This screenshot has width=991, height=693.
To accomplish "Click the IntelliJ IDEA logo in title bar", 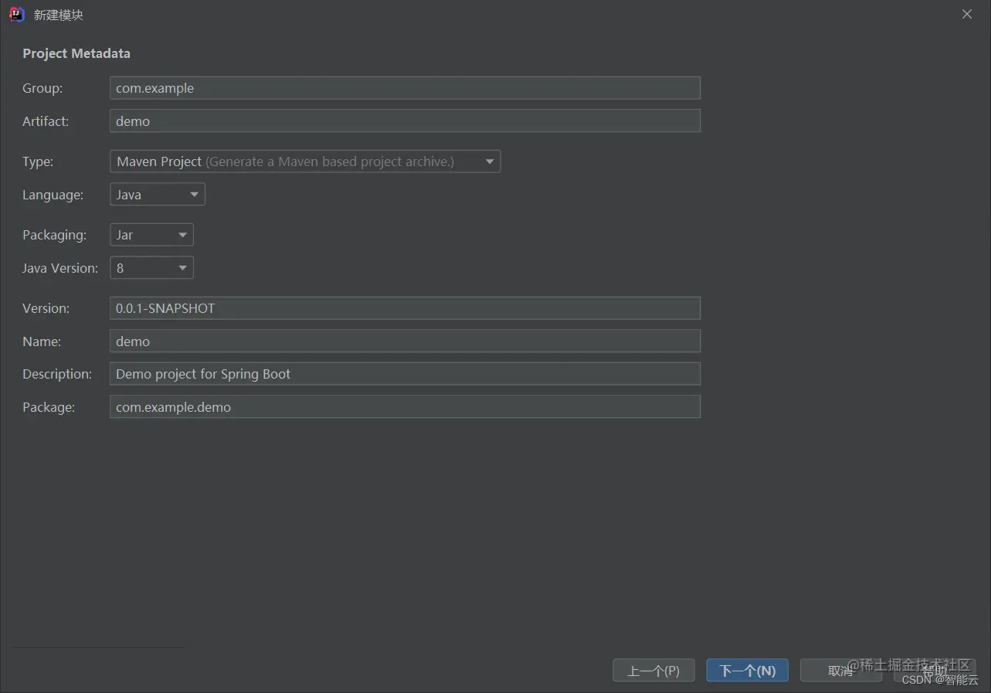I will click(x=17, y=15).
